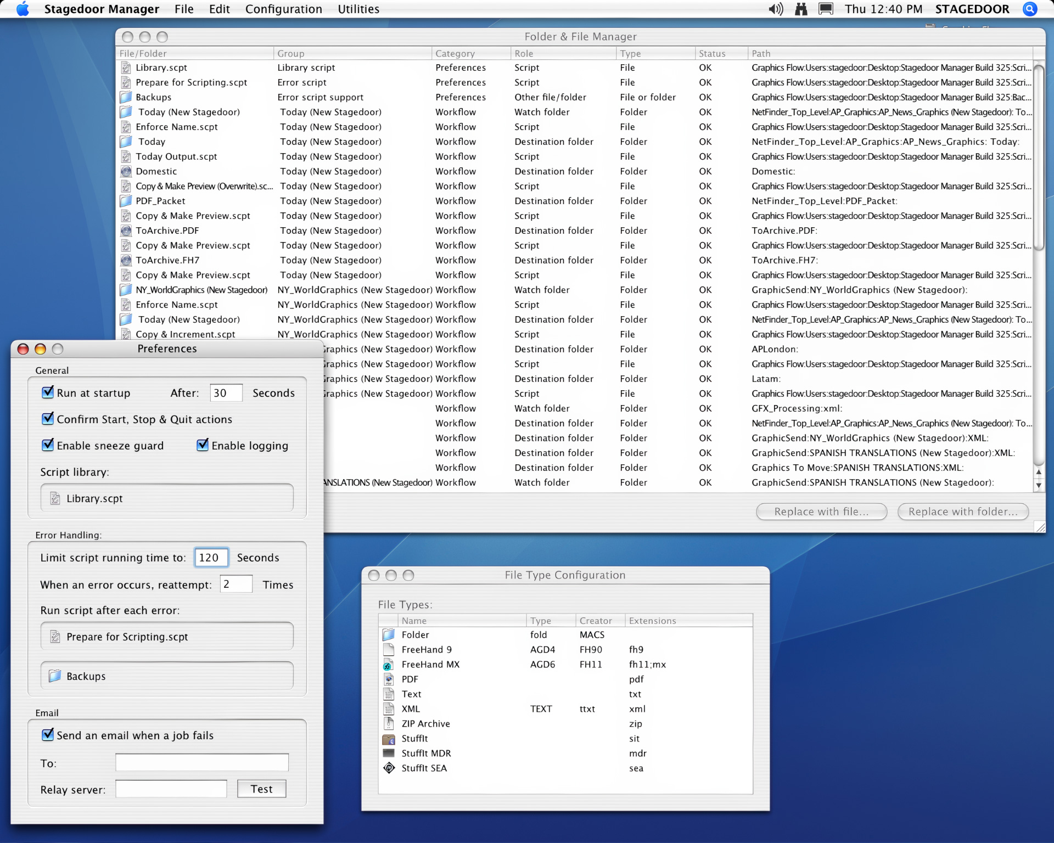The image size is (1054, 843).
Task: Select the Prepare for Scripting.scpt icon
Action: click(54, 637)
